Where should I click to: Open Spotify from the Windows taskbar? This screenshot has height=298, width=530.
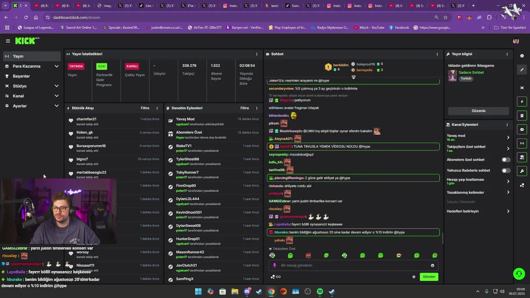320,291
